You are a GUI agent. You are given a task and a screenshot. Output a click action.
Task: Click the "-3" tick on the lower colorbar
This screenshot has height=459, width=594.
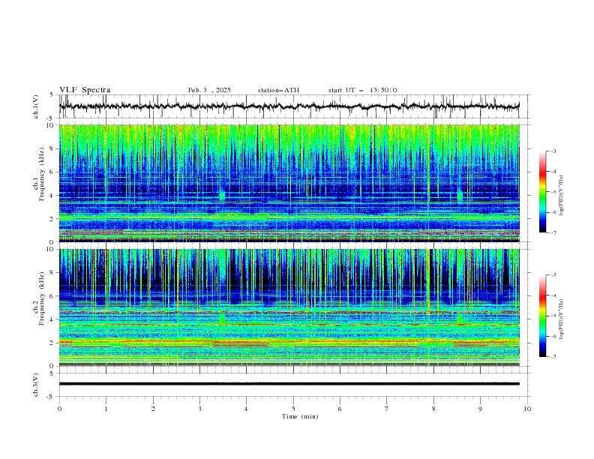553,275
